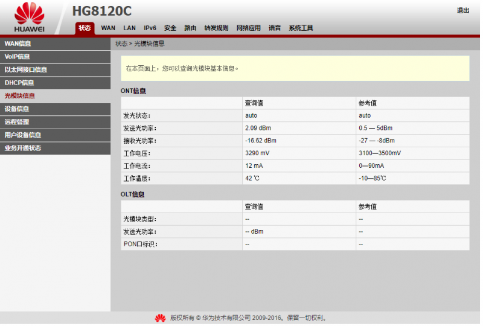The image size is (483, 326).
Task: Click the footer copyright text
Action: click(248, 318)
